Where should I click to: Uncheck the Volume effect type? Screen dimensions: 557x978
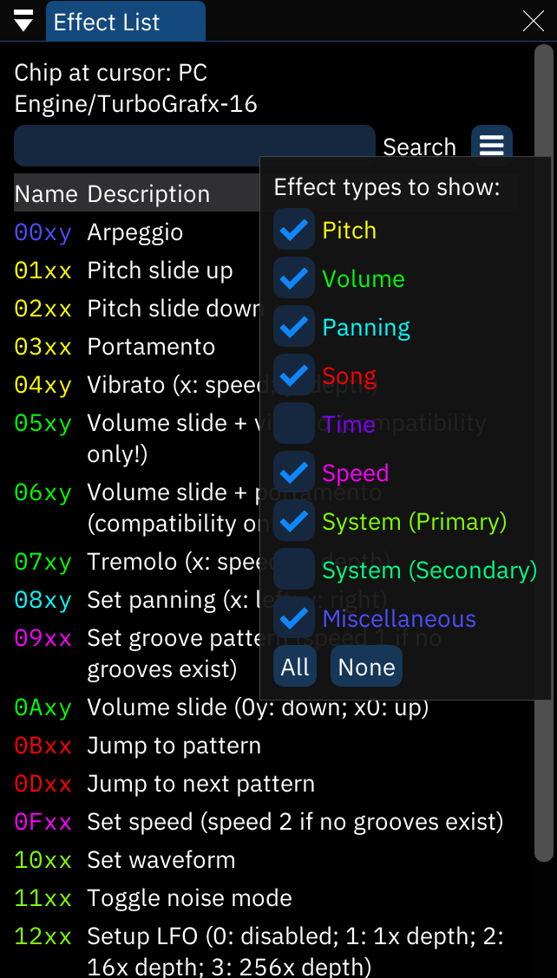point(294,277)
